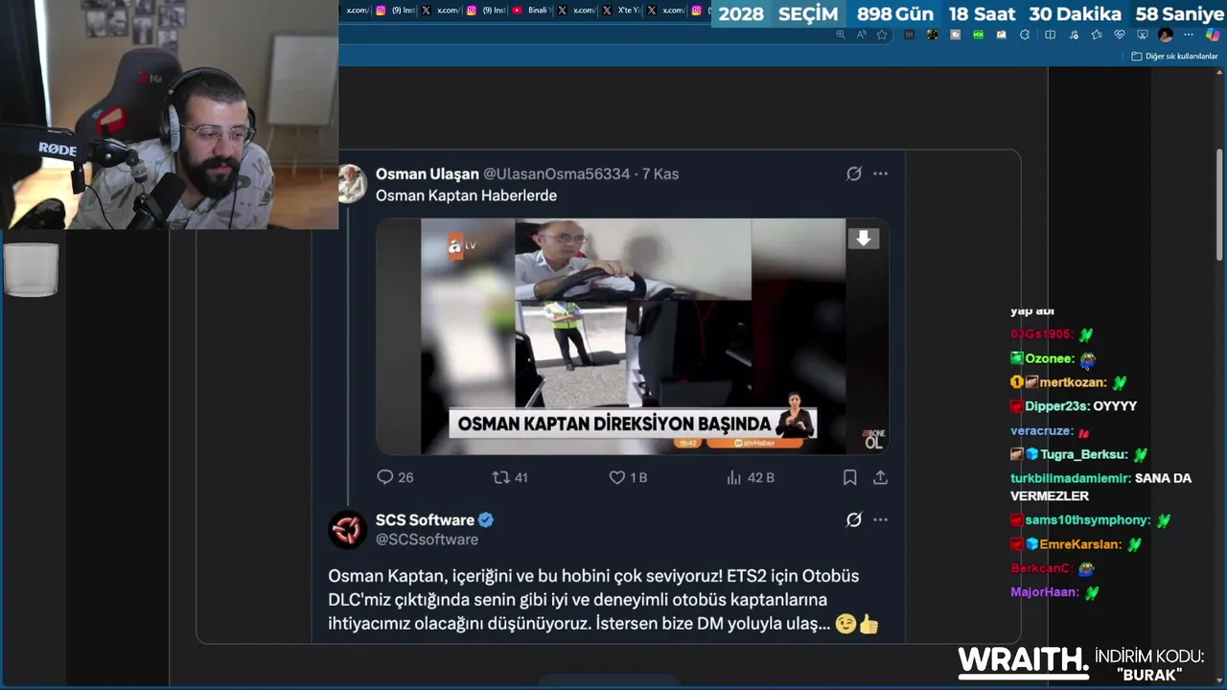Click SCS tweet text beginning 'Osman Kaptan, içeriğini'
The height and width of the screenshot is (690, 1227).
[603, 600]
